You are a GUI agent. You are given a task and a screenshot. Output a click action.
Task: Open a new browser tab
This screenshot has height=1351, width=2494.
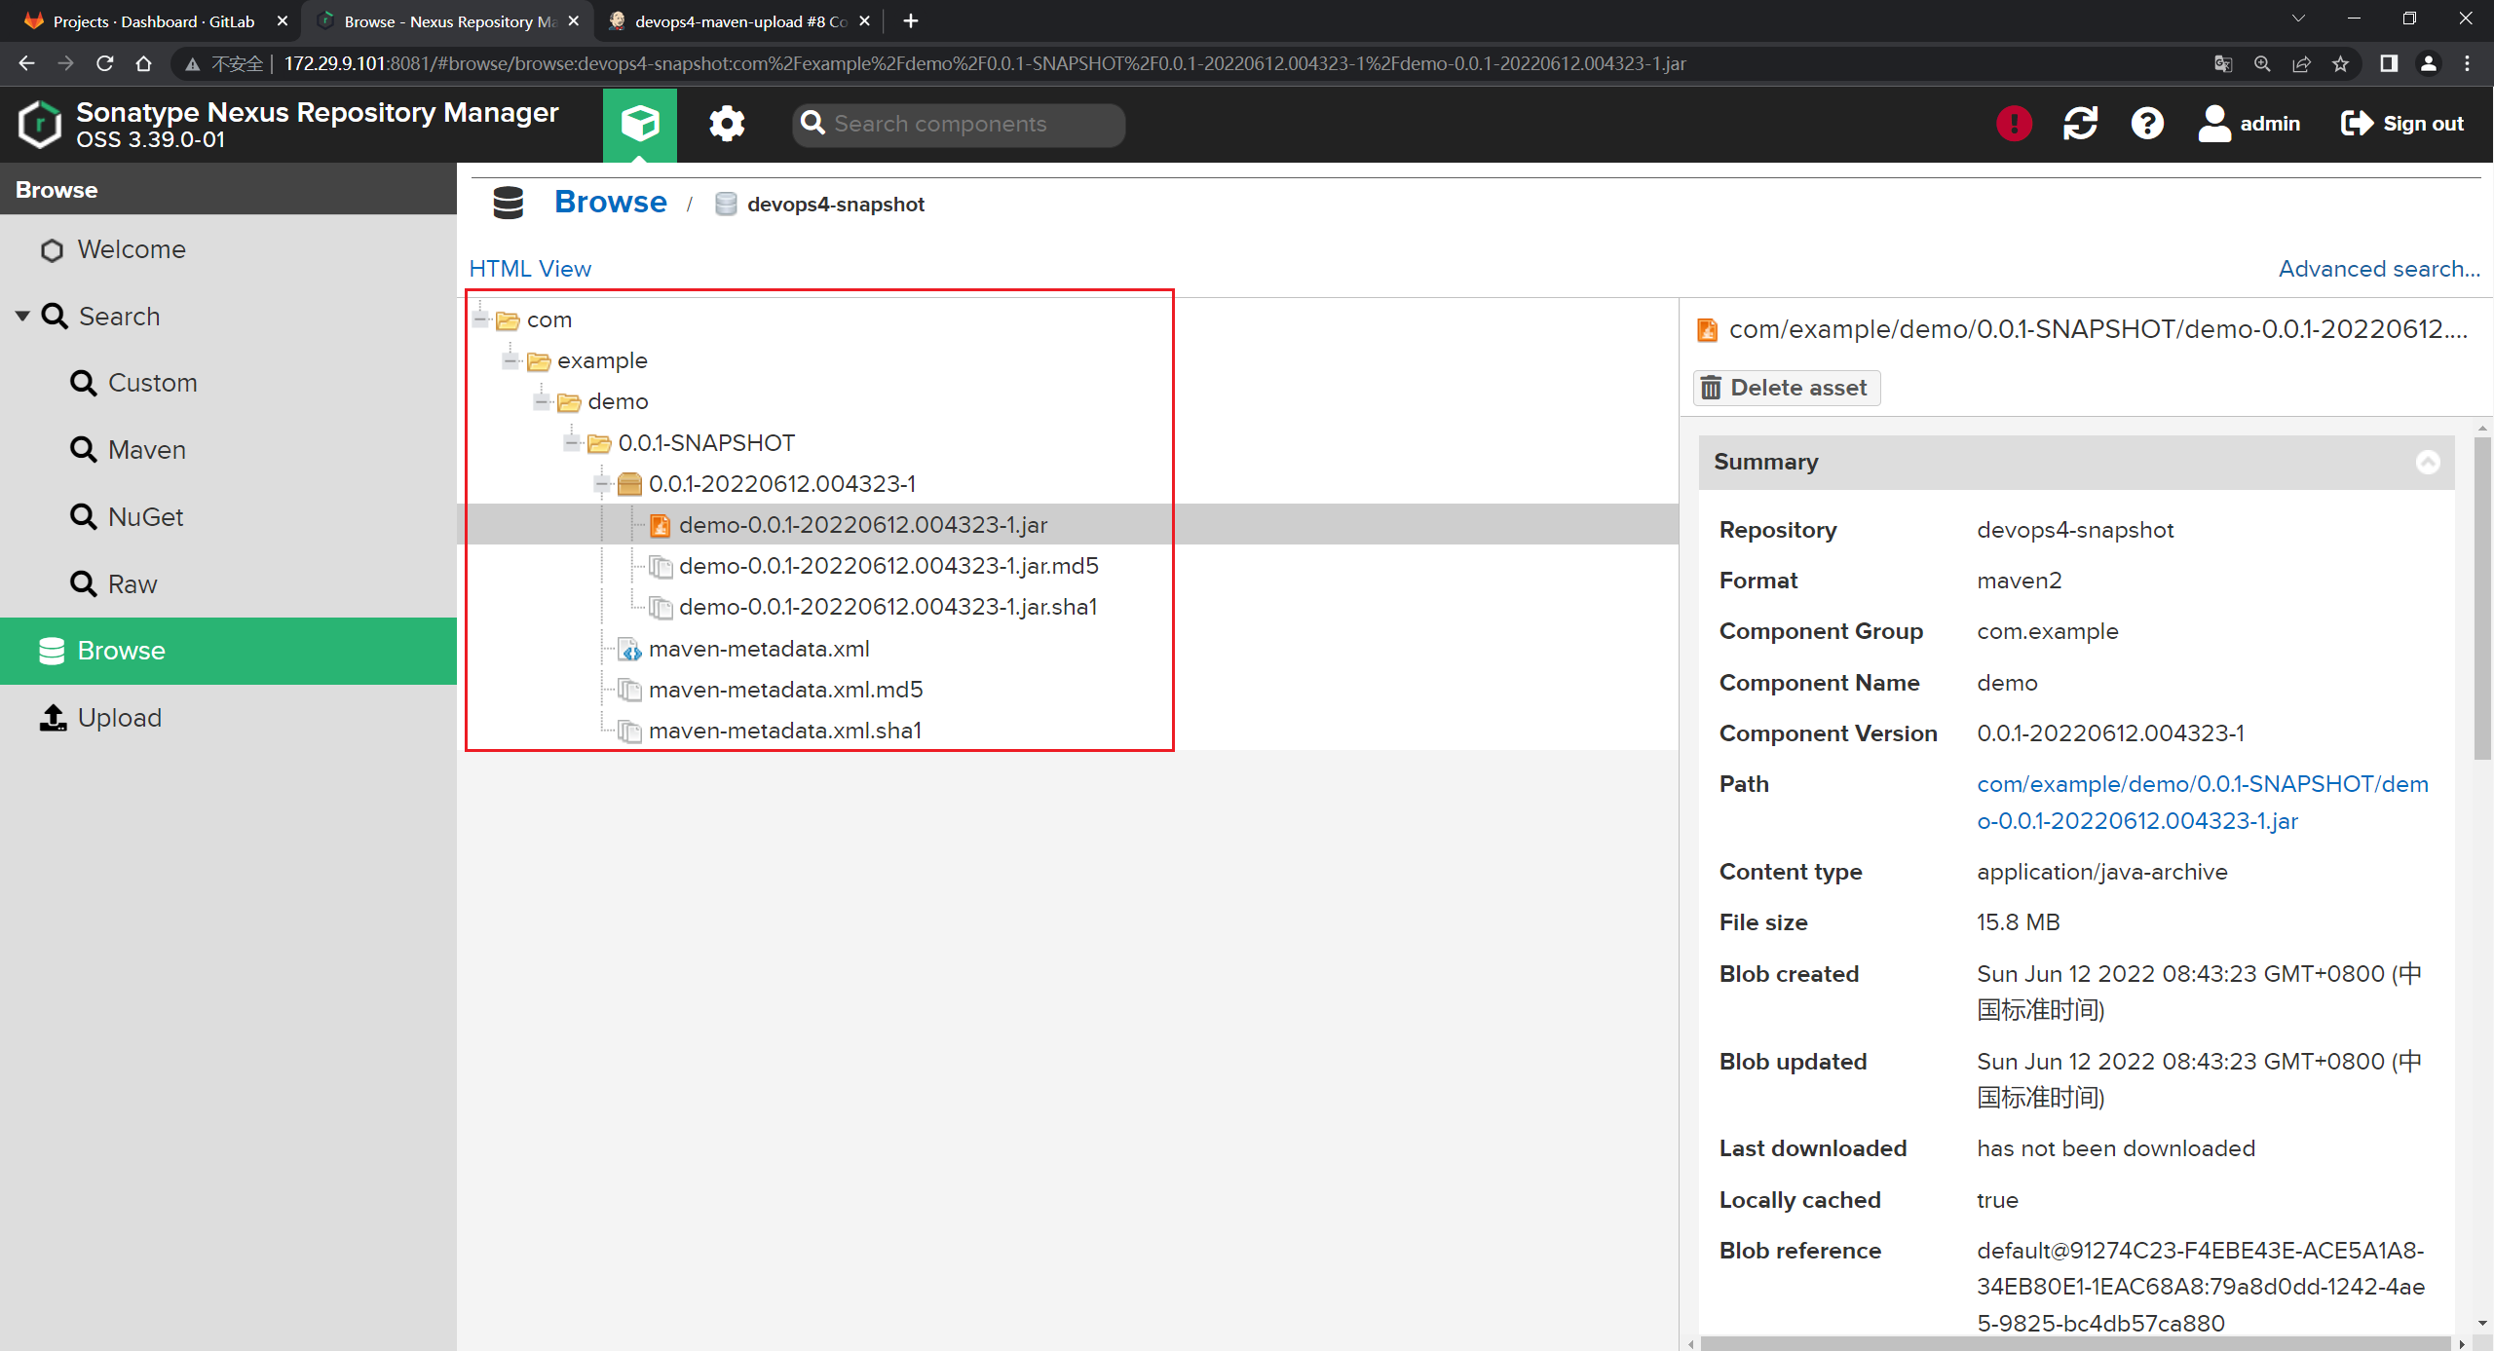tap(910, 20)
